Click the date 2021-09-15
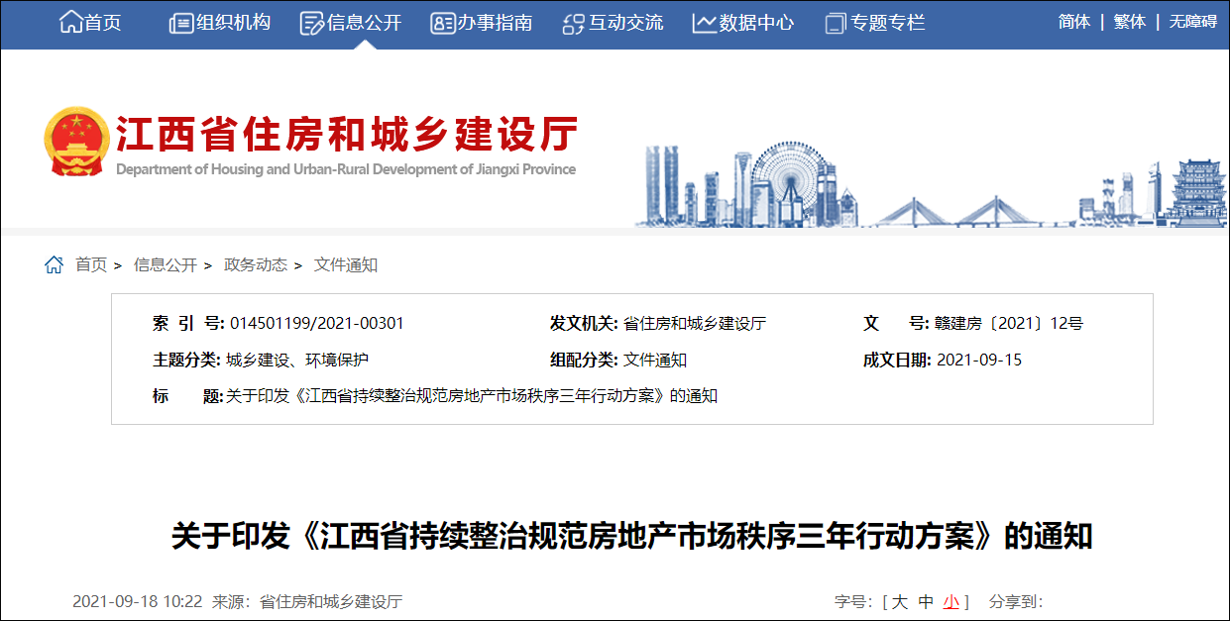 point(979,360)
